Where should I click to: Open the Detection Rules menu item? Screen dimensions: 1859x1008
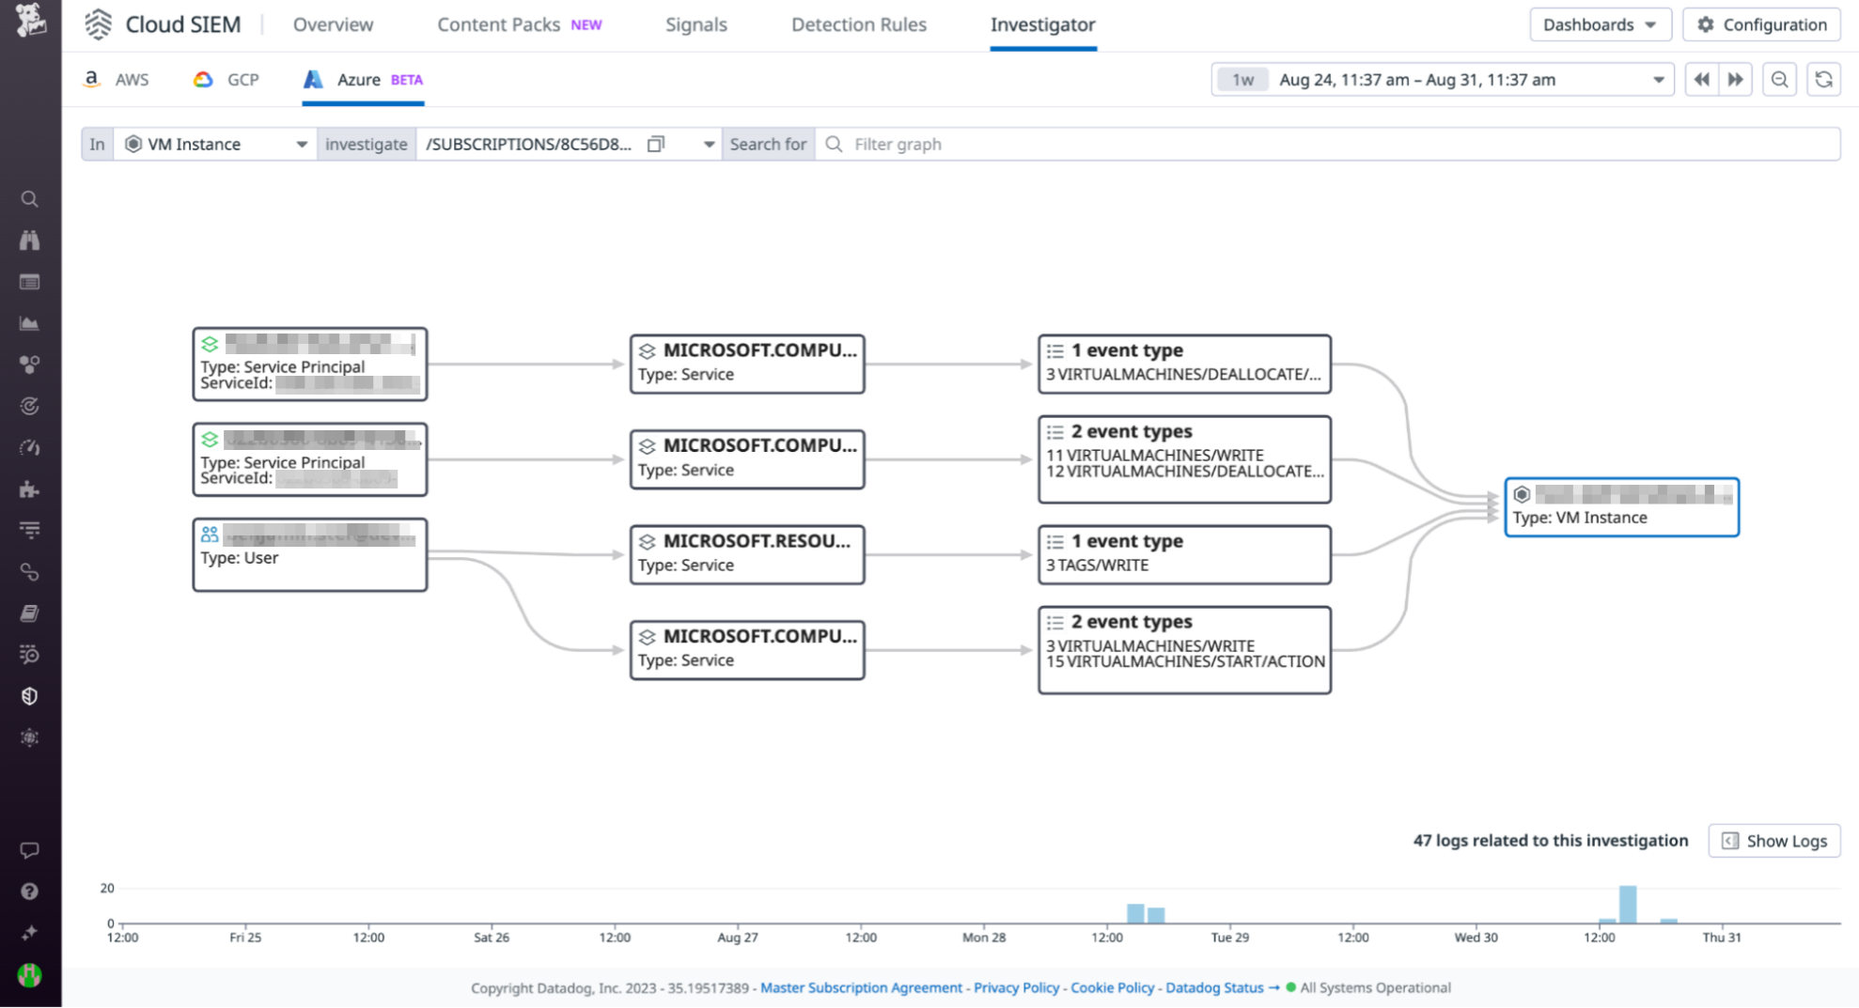[x=858, y=24]
